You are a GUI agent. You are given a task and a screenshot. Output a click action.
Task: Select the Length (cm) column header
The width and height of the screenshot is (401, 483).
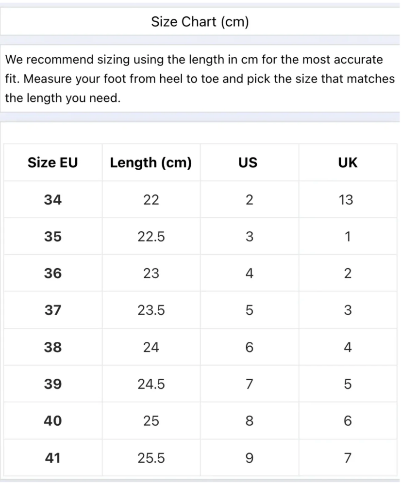tap(151, 162)
